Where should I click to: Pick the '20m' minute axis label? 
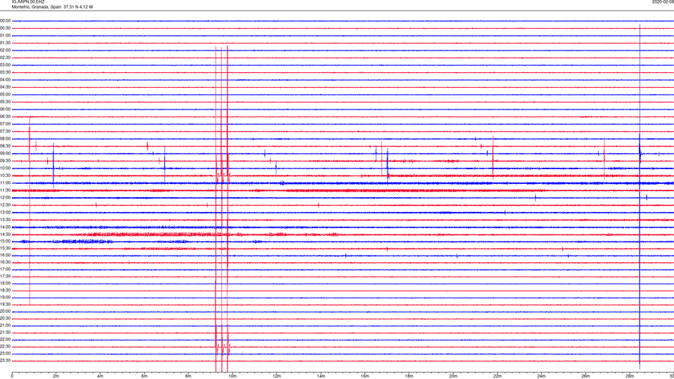453,376
